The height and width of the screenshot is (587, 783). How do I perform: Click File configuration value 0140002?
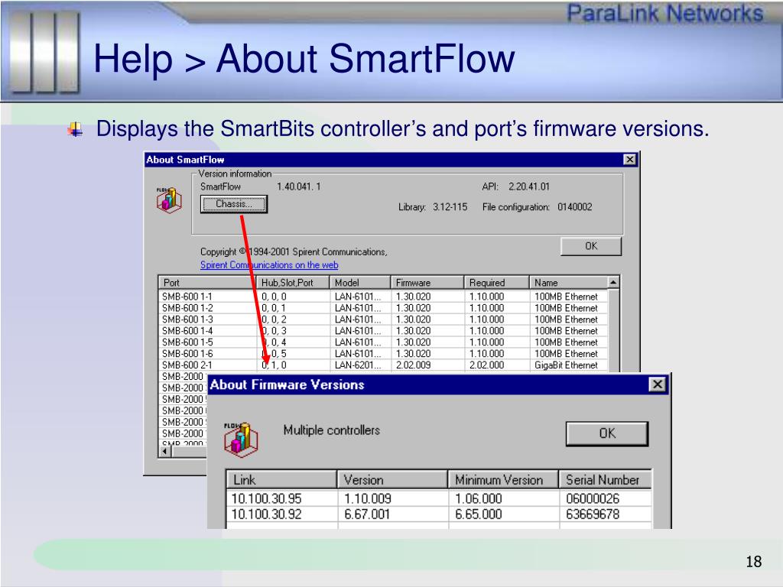575,207
